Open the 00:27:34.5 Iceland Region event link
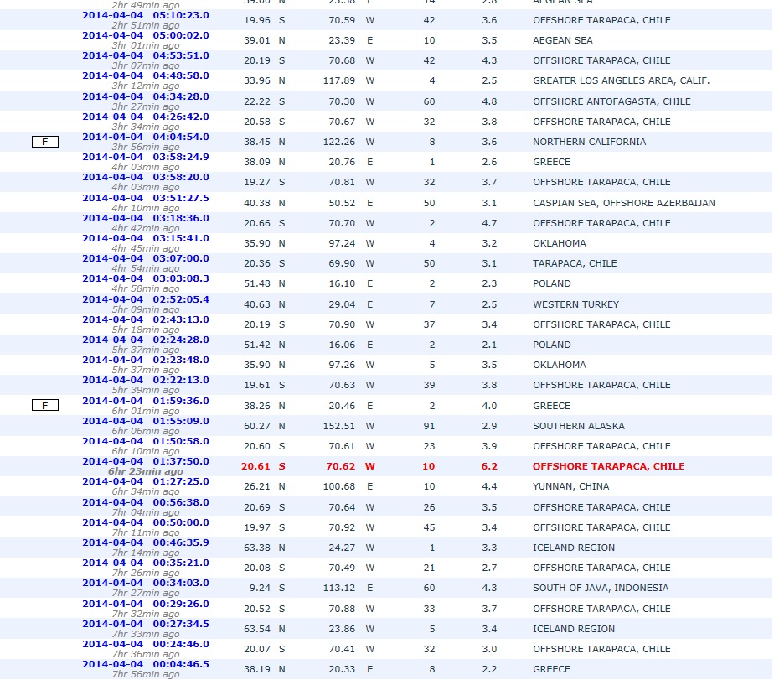The height and width of the screenshot is (680, 774). [x=146, y=624]
